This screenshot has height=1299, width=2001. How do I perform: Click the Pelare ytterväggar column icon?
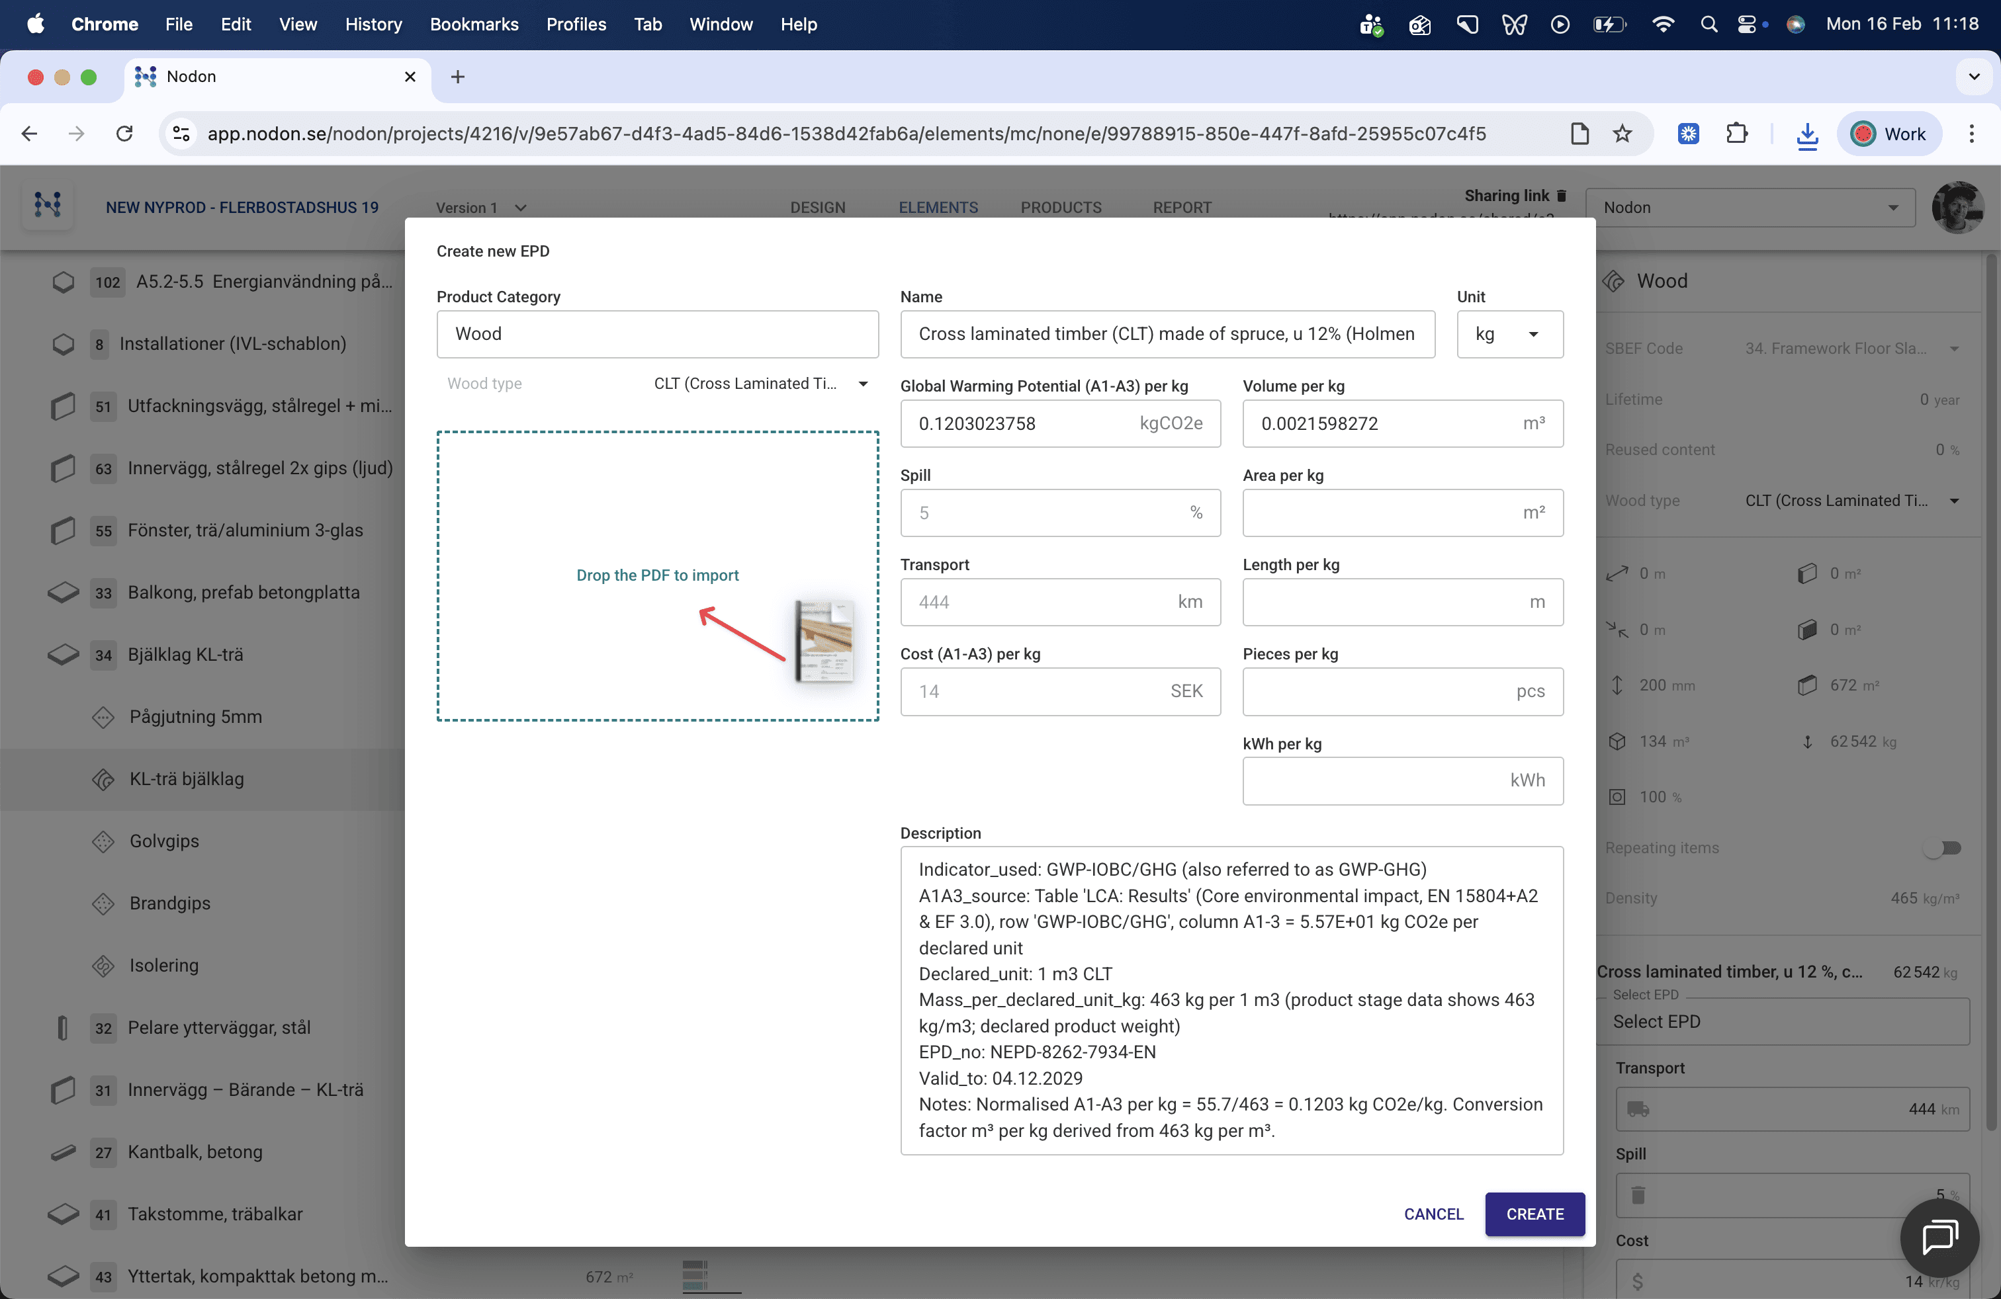tap(63, 1028)
